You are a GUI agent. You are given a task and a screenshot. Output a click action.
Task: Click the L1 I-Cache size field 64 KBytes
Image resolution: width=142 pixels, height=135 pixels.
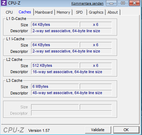tap(55, 45)
